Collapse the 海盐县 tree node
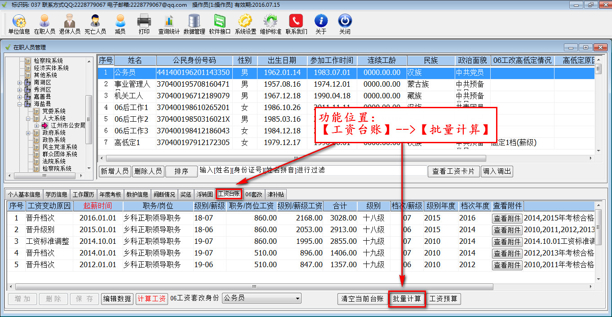The width and height of the screenshot is (612, 317). (x=20, y=104)
